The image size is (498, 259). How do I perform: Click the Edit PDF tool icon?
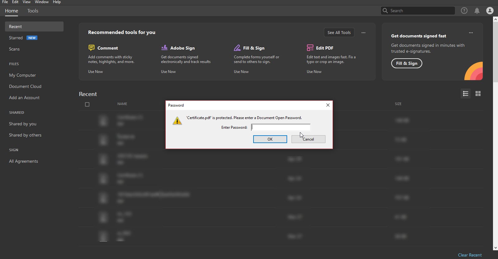tap(310, 48)
